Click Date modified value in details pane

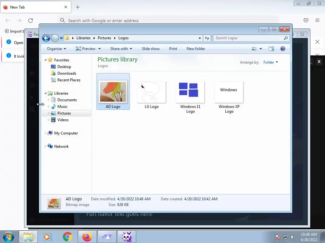[134, 199]
